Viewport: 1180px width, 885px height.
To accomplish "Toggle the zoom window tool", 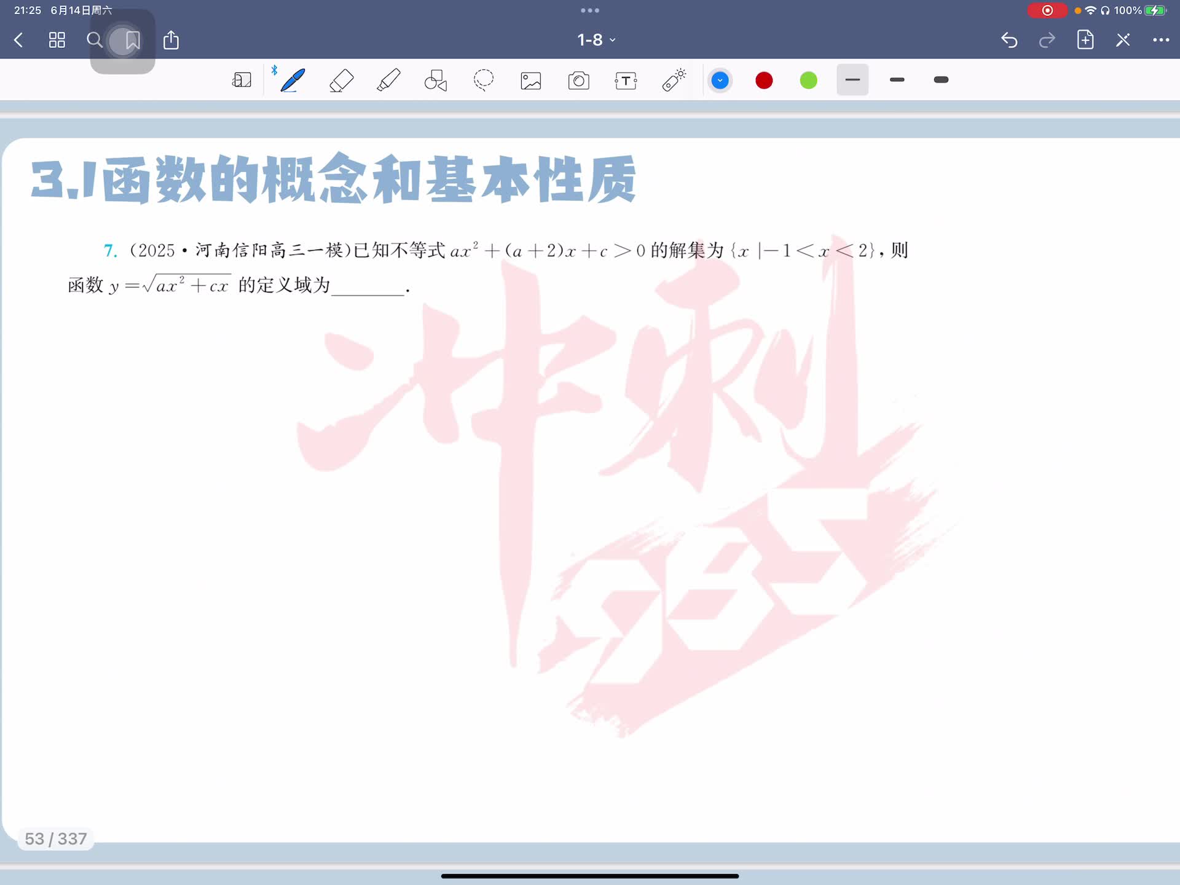I will 242,81.
